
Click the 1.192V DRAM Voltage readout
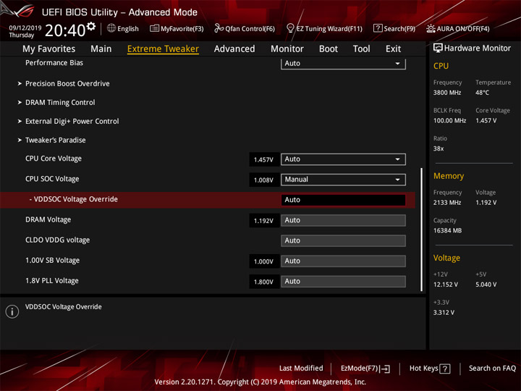[263, 221]
